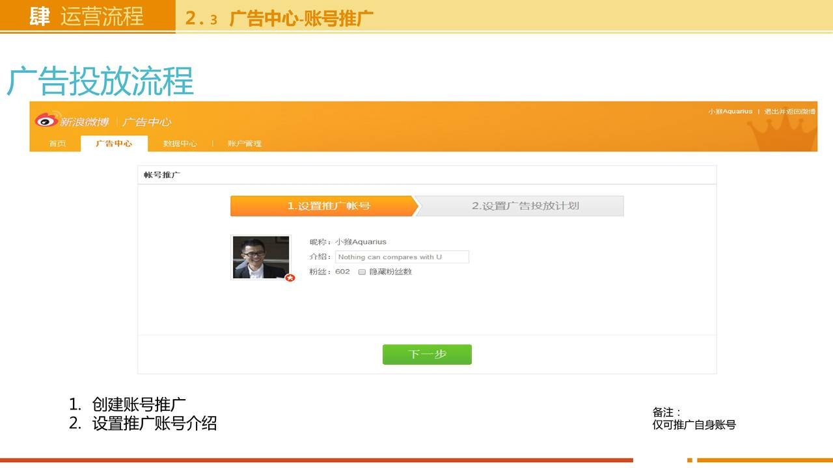Click the red verified badge on avatar
This screenshot has width=833, height=468.
click(290, 278)
